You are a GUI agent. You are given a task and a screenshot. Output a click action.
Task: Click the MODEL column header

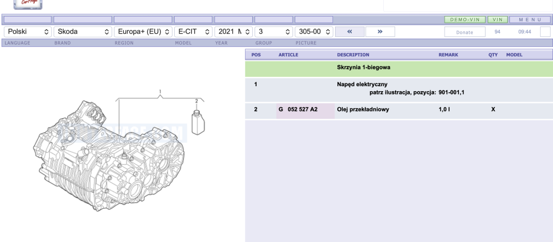pos(514,55)
